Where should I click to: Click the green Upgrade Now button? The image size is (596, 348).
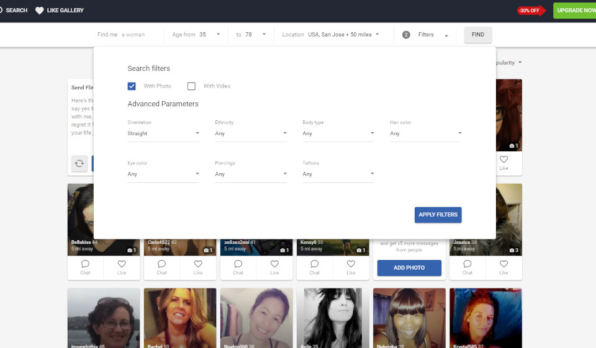(x=575, y=11)
